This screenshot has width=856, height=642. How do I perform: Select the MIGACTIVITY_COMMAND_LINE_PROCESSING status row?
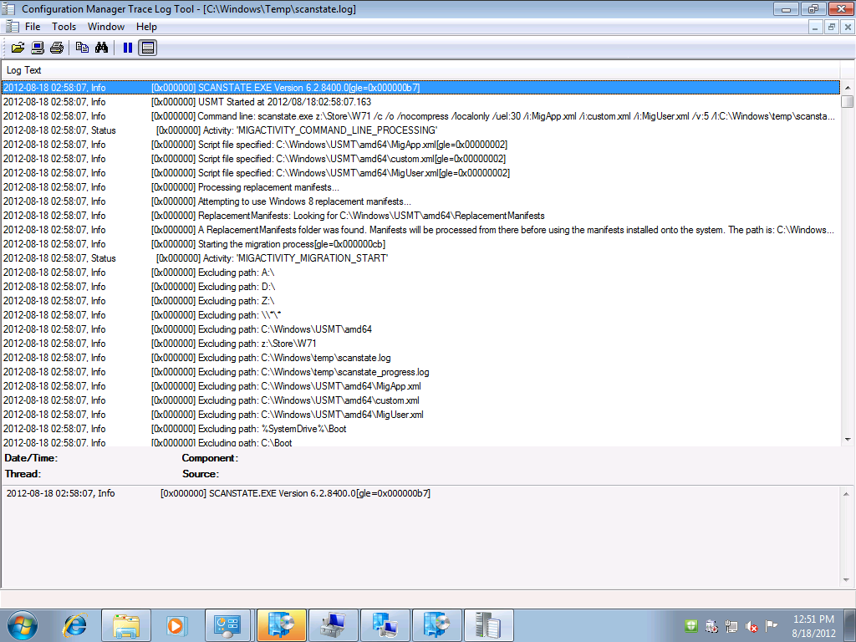pos(420,130)
